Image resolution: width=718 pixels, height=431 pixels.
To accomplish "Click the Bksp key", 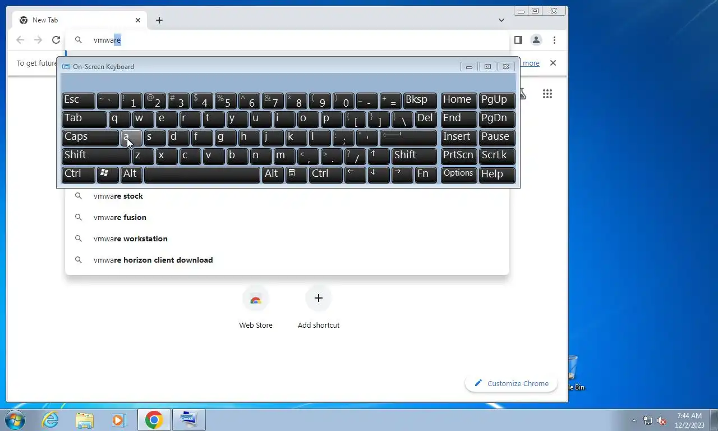I will click(x=420, y=100).
